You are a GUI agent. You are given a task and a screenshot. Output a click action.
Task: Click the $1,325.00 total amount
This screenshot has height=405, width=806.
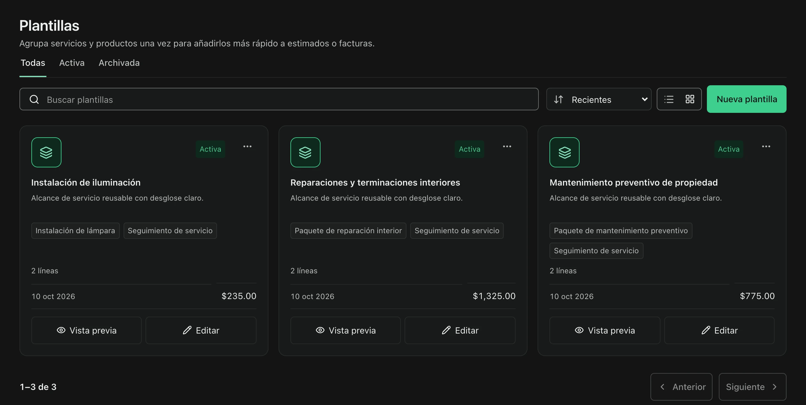(x=494, y=296)
